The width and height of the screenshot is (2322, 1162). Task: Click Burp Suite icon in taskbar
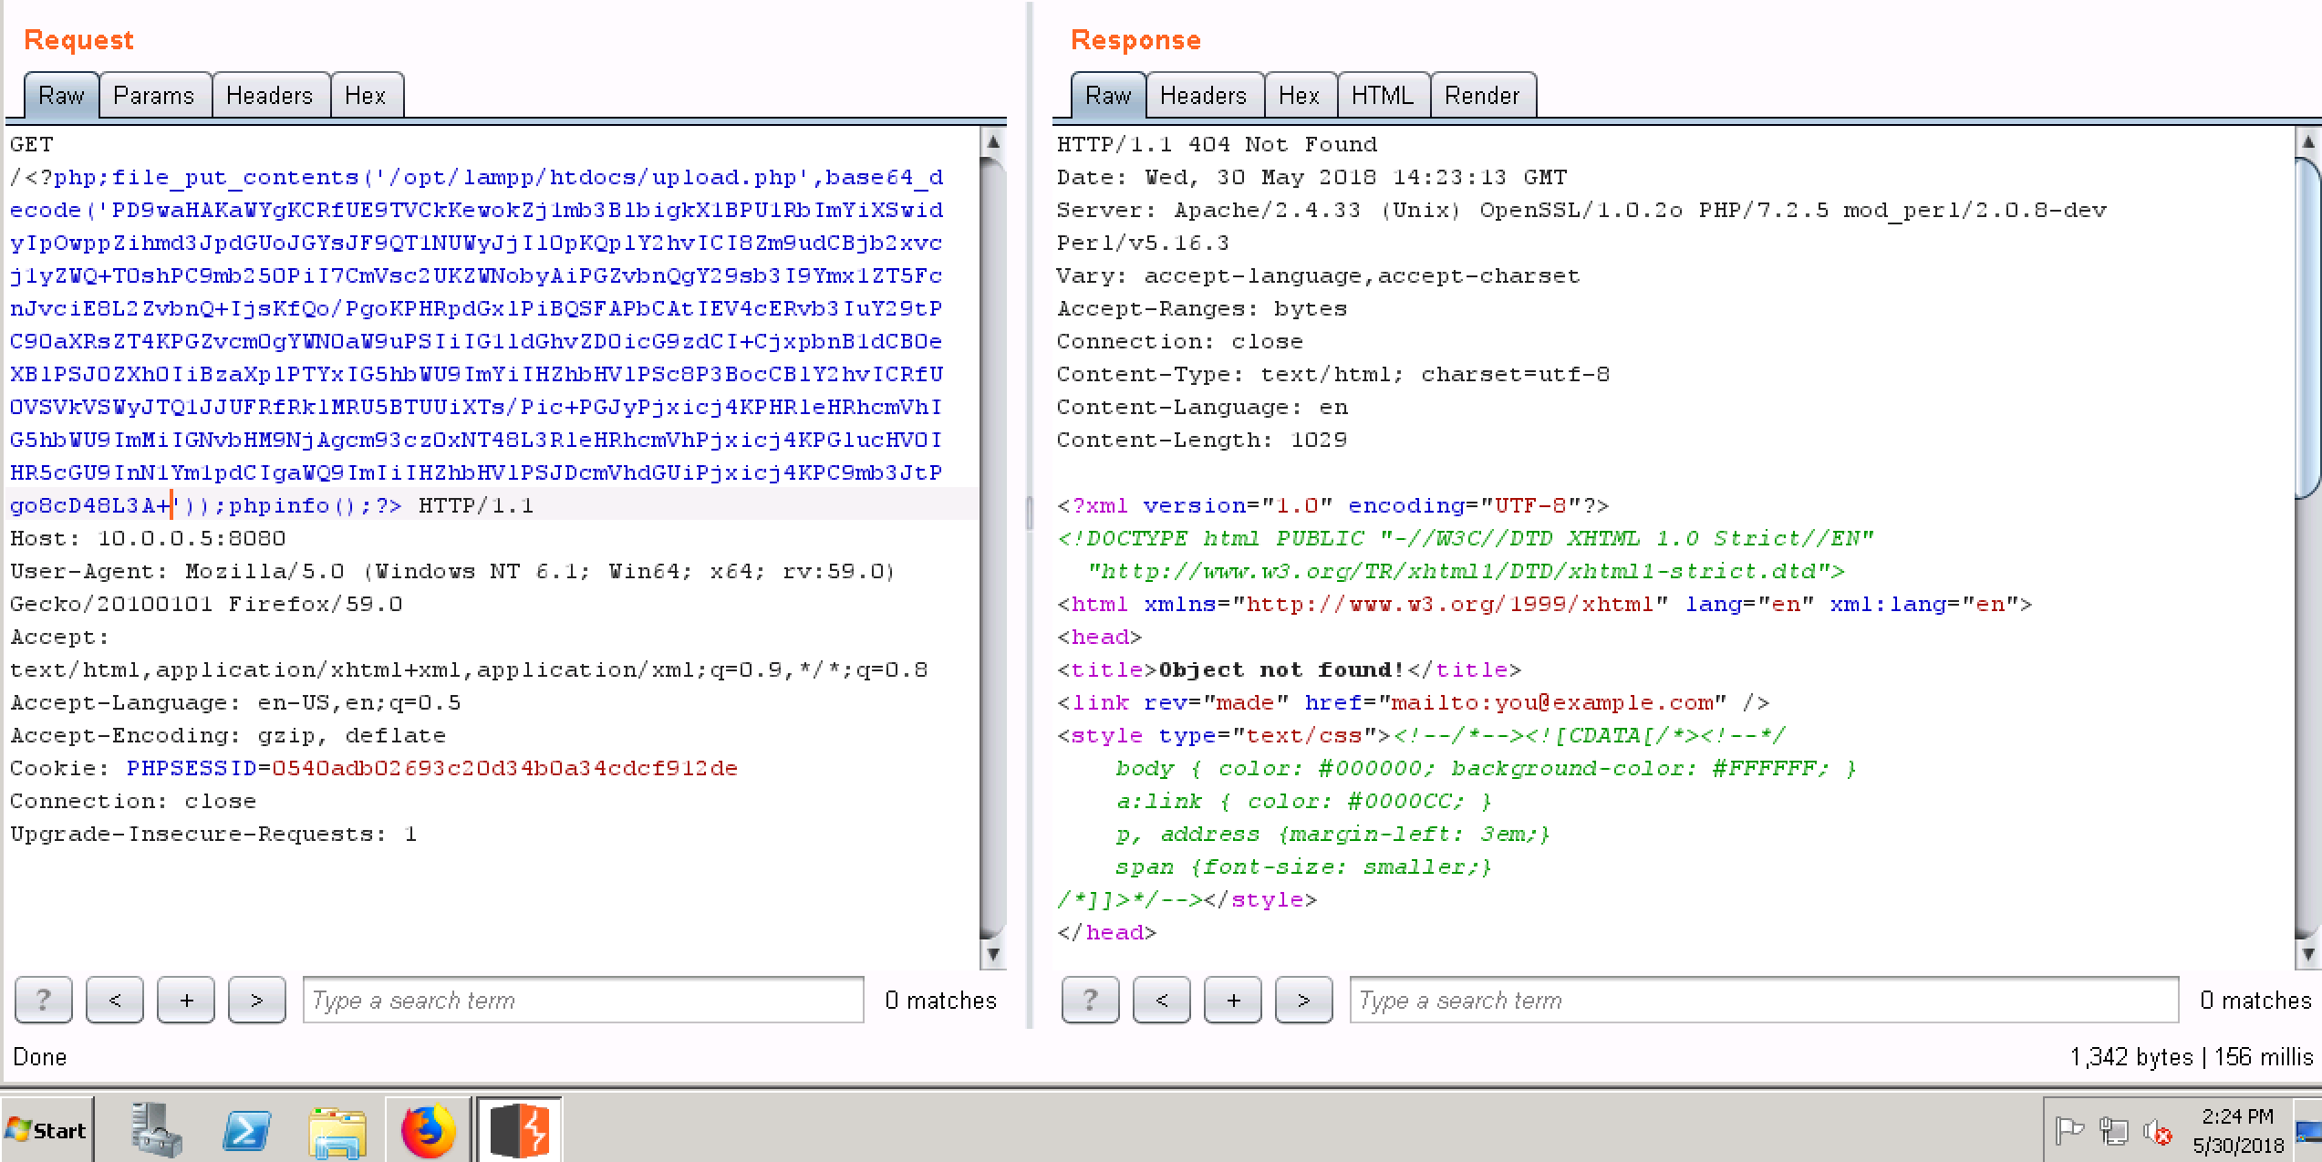tap(520, 1130)
